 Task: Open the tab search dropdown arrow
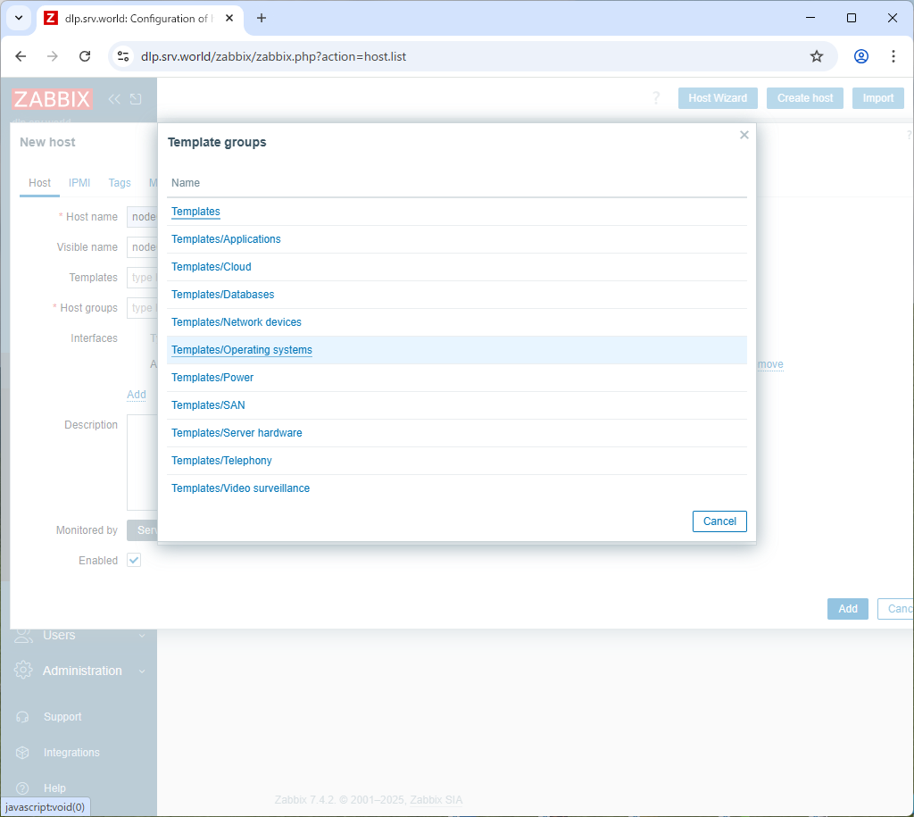18,18
